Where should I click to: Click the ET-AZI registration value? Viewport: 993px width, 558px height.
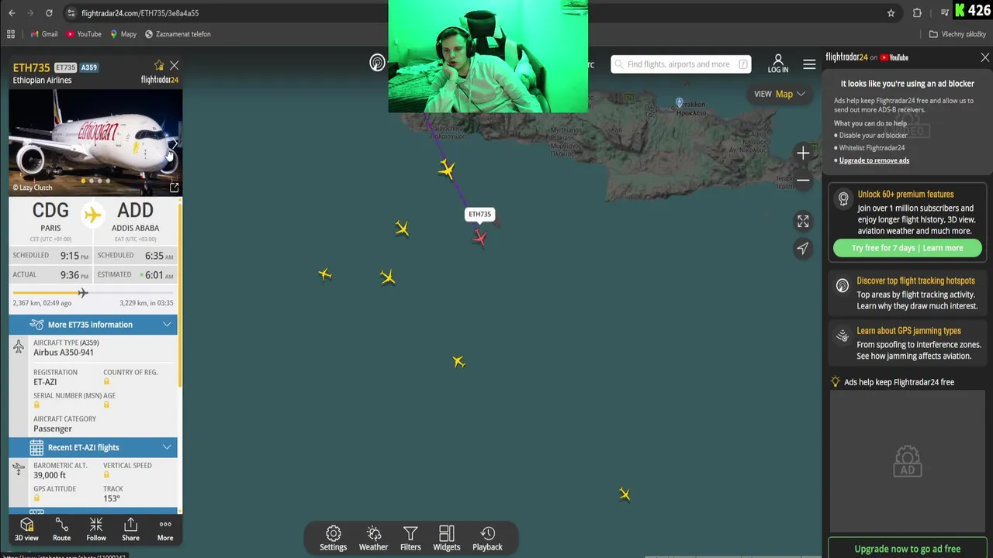tap(45, 381)
